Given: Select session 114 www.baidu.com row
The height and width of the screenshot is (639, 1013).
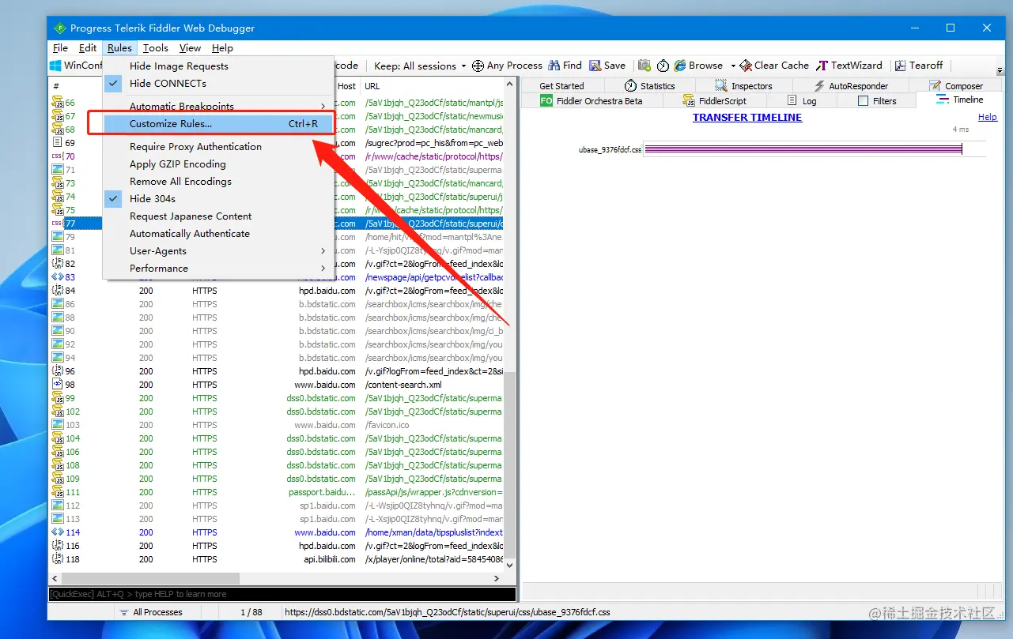Looking at the screenshot, I should (276, 532).
